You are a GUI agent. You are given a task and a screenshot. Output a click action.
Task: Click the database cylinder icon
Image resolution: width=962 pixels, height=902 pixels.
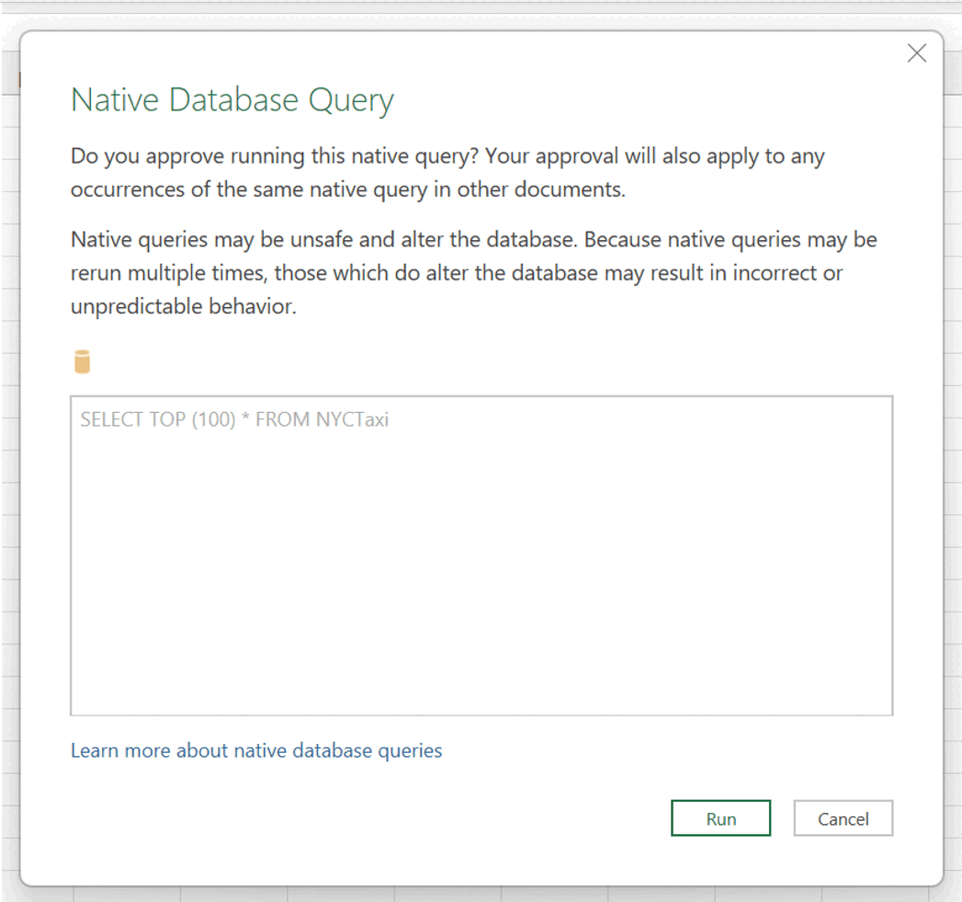[x=82, y=362]
